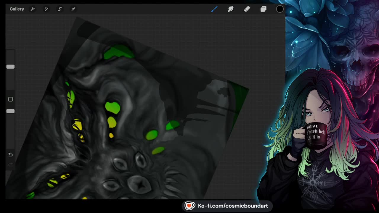Open the black color picker circle
The height and width of the screenshot is (213, 379).
pos(280,9)
